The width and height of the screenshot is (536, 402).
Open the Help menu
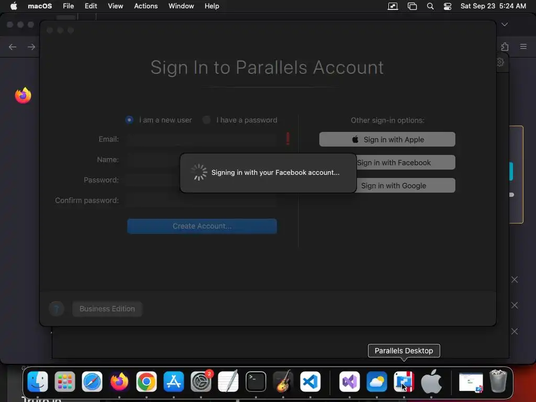click(212, 6)
